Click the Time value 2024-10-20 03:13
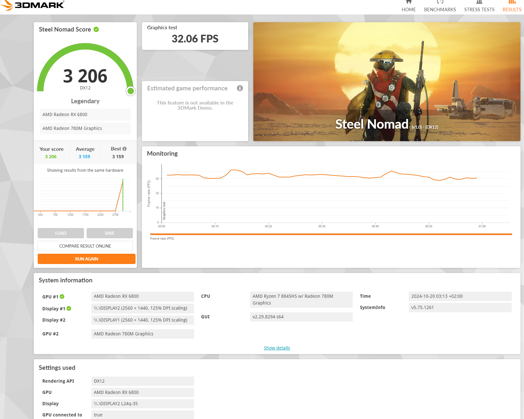The height and width of the screenshot is (419, 524). [460, 296]
